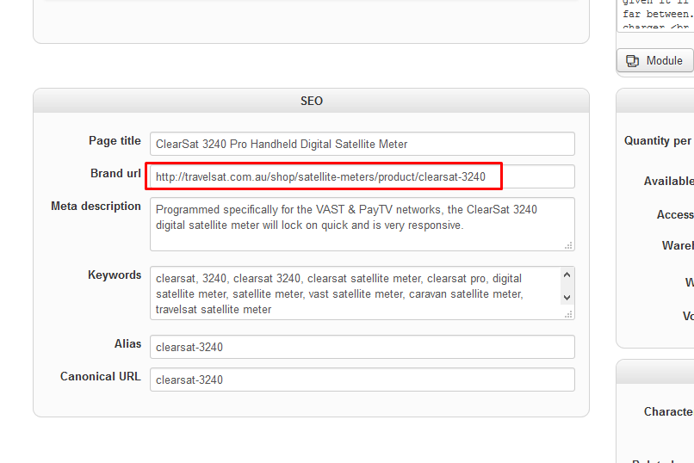Click the "Page title" label
694x463 pixels.
coord(115,140)
